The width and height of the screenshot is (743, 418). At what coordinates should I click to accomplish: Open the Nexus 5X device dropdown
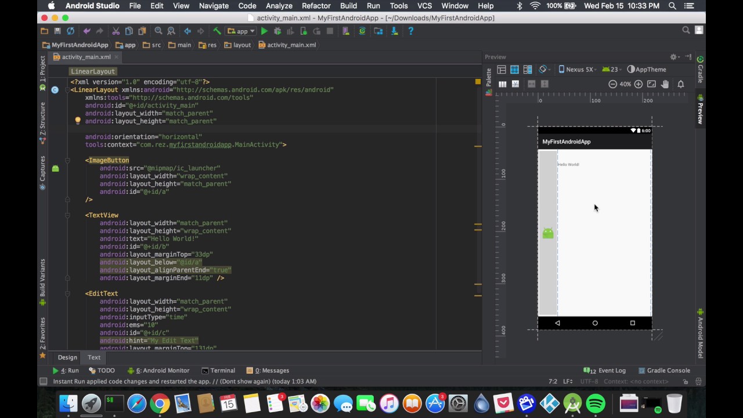click(577, 70)
